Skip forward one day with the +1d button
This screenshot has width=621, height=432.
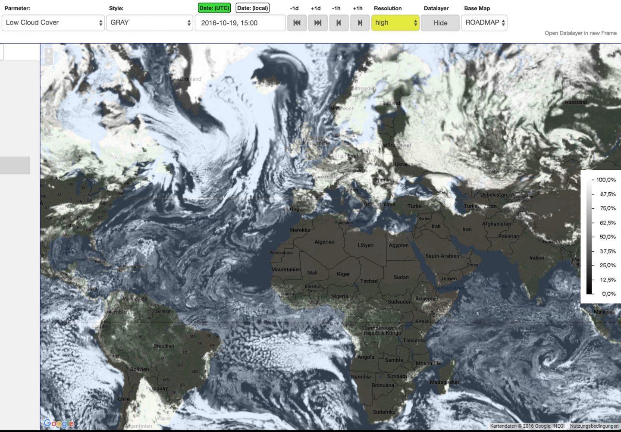[317, 22]
